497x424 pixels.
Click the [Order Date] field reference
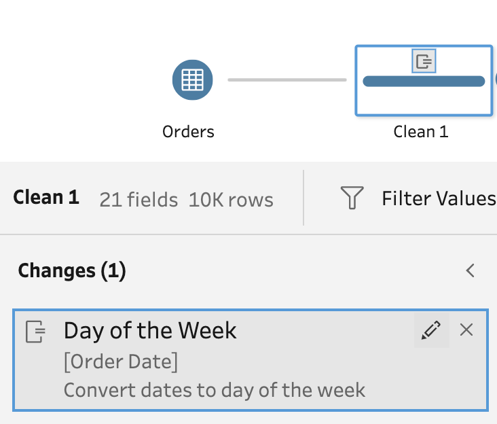[121, 362]
